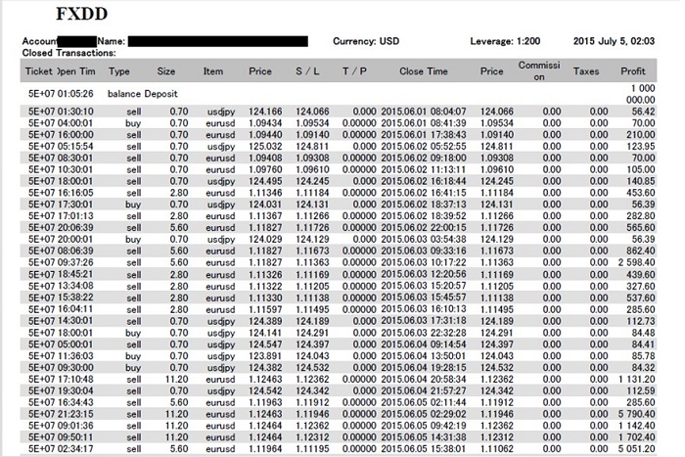685x457 pixels.
Task: Select open price 1.11597
Action: tap(265, 309)
